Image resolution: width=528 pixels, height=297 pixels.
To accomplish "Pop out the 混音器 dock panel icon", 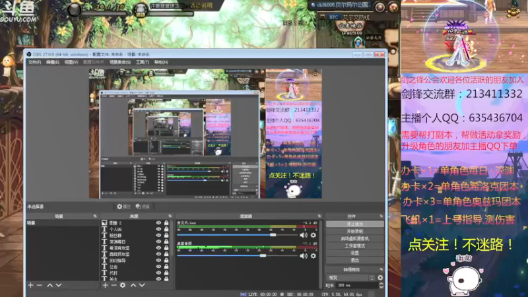I will pyautogui.click(x=319, y=216).
